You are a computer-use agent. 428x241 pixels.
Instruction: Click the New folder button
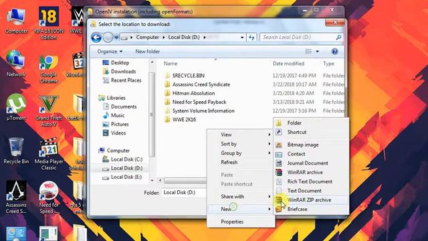(147, 52)
